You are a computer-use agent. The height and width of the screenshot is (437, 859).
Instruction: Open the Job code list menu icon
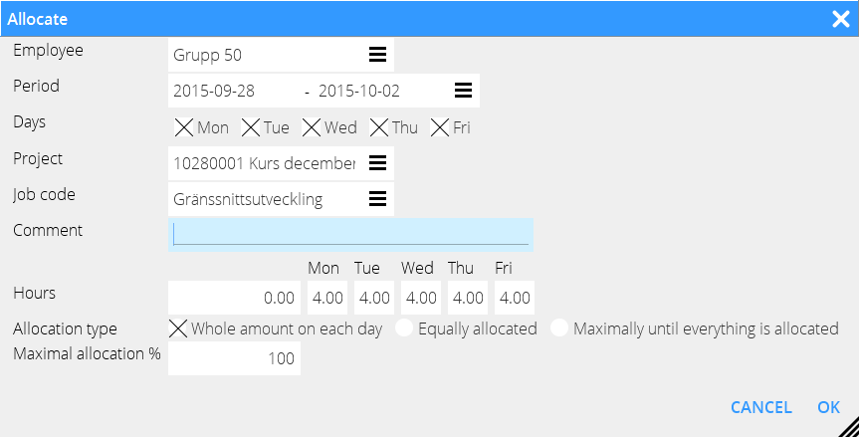click(x=378, y=198)
